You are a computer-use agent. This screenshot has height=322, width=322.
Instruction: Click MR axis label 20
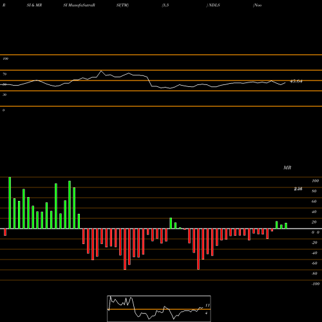point(314,222)
